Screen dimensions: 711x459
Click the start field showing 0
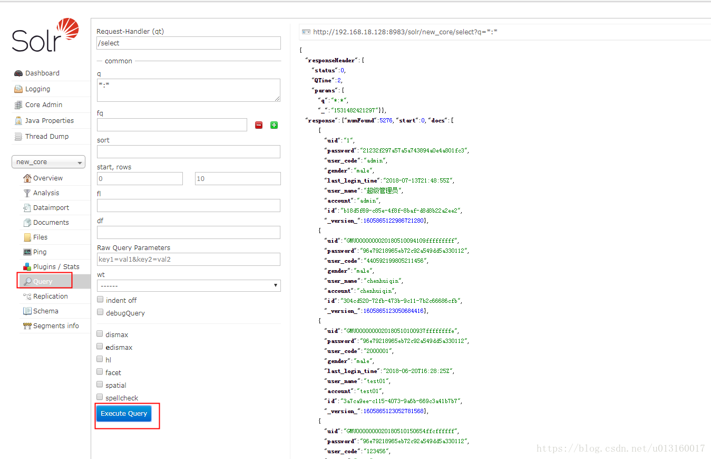pyautogui.click(x=140, y=179)
